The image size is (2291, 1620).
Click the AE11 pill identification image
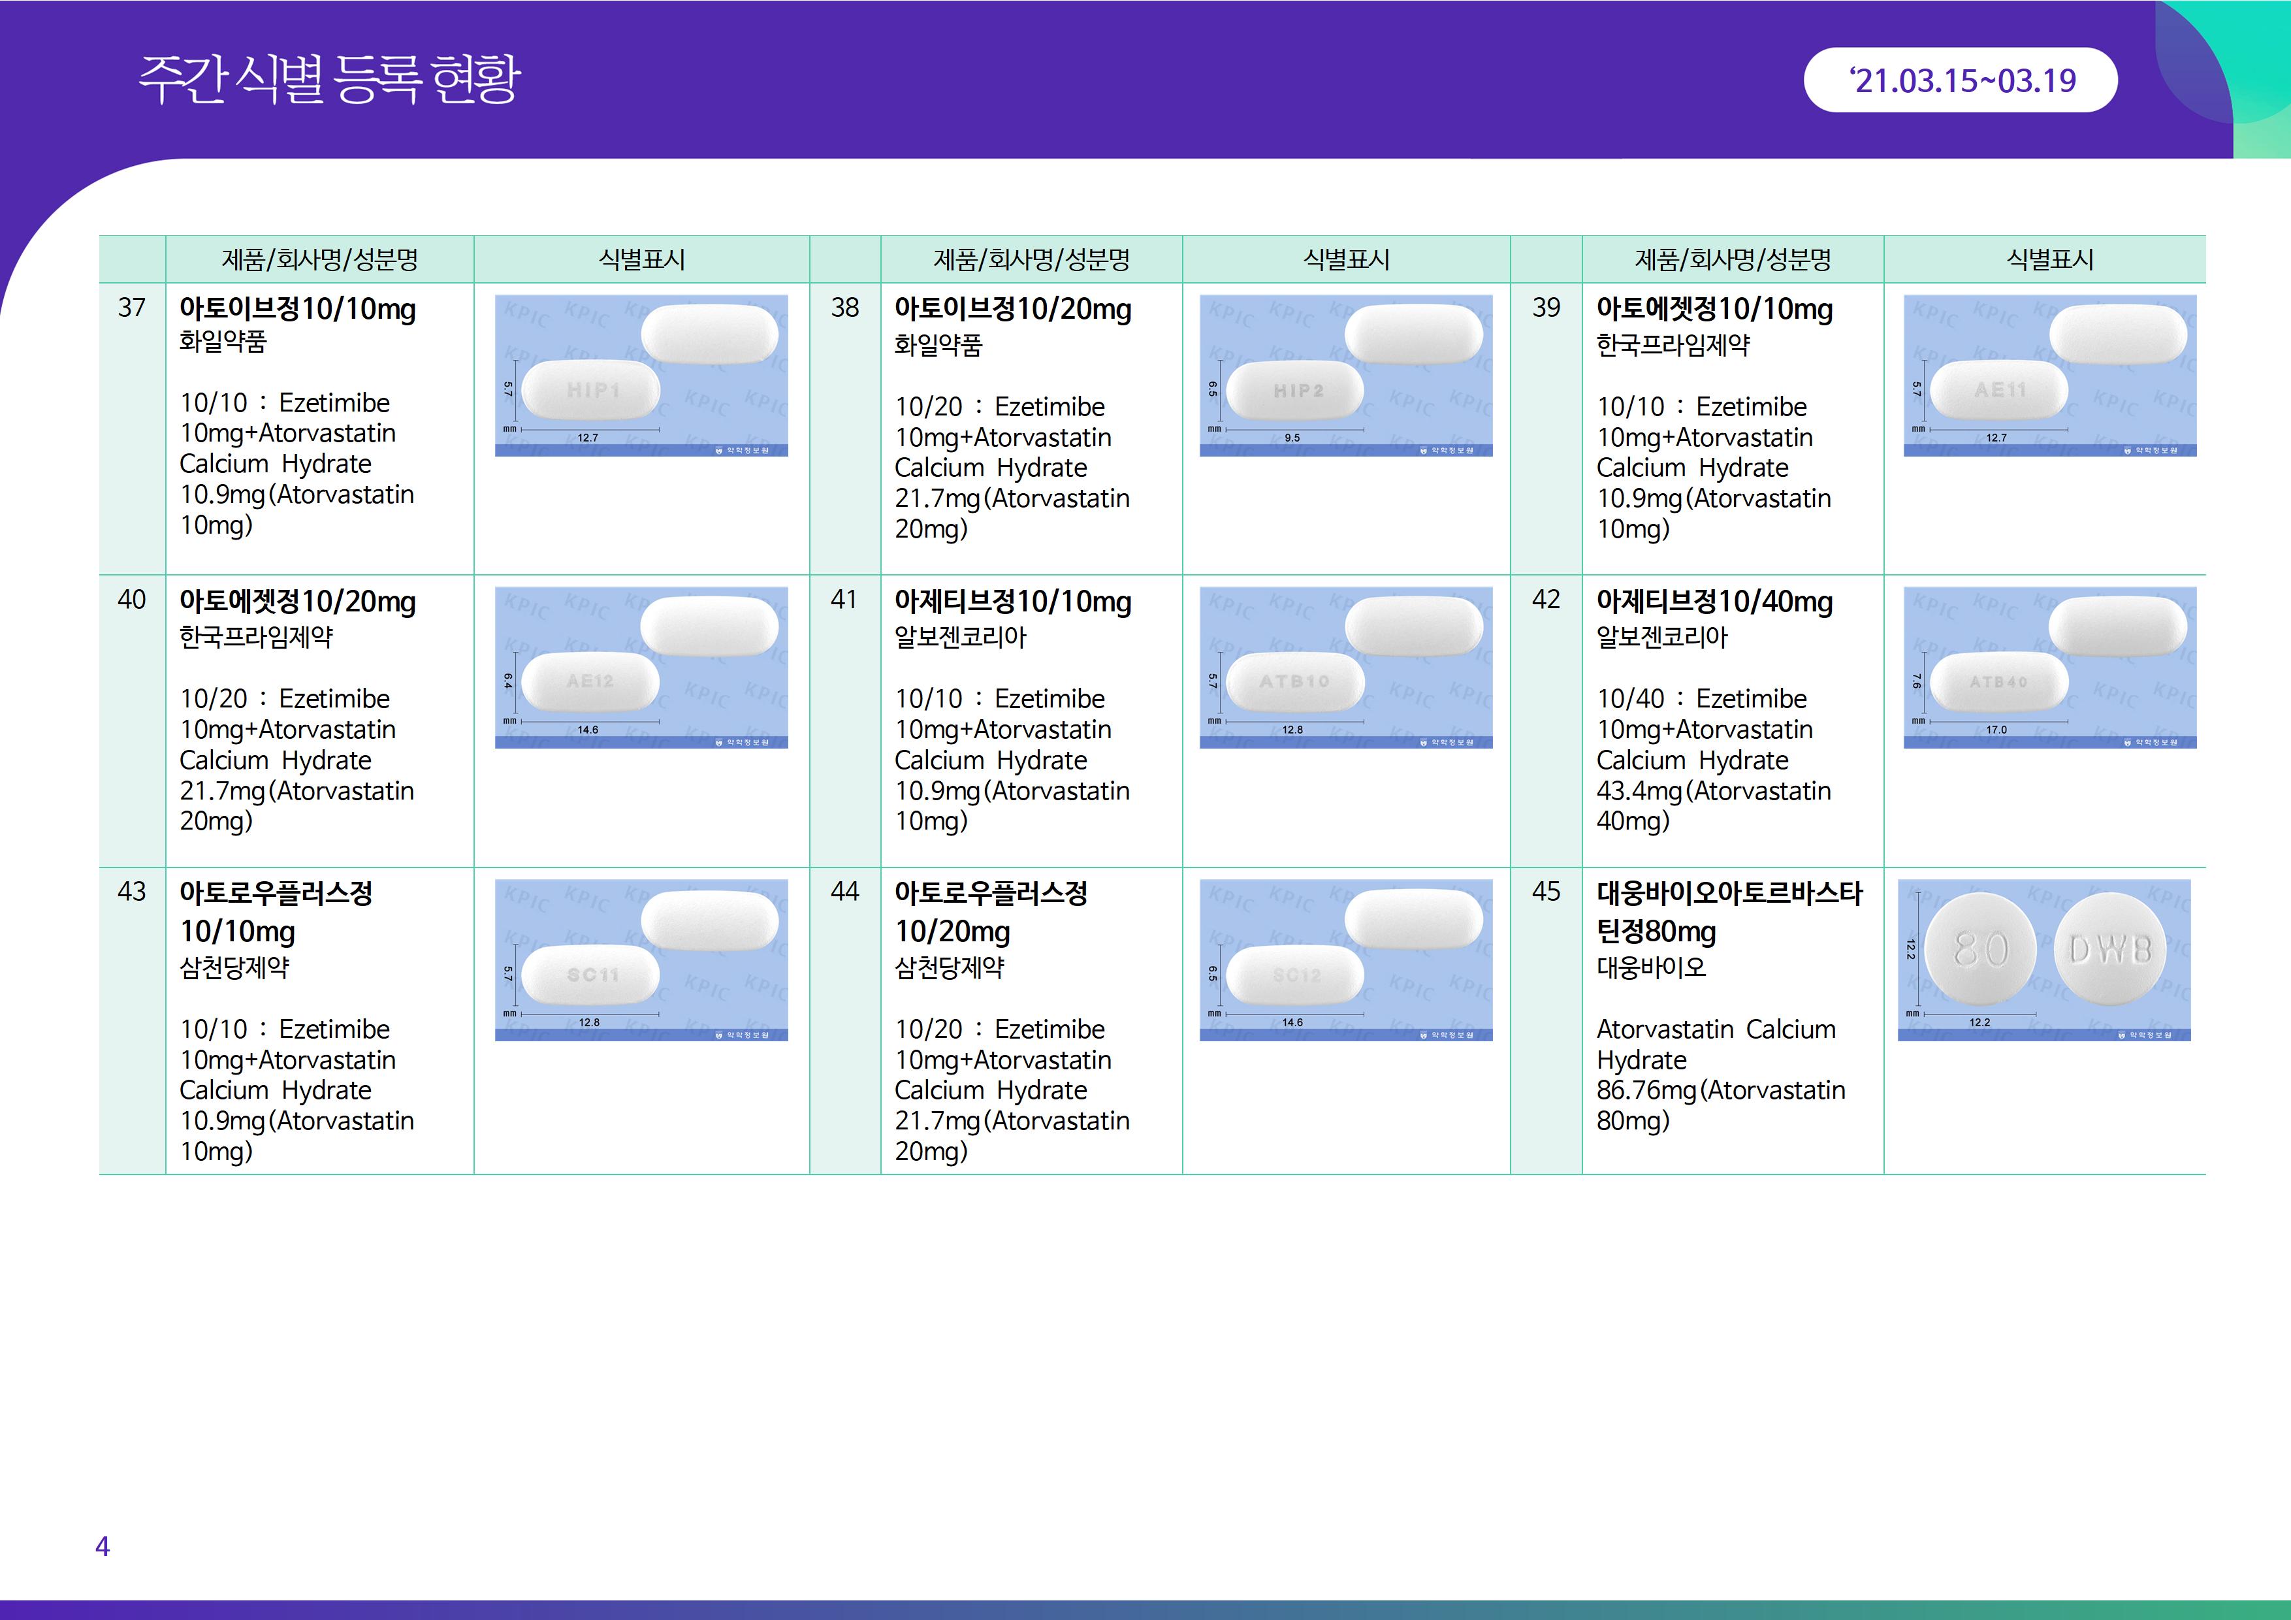[2049, 376]
